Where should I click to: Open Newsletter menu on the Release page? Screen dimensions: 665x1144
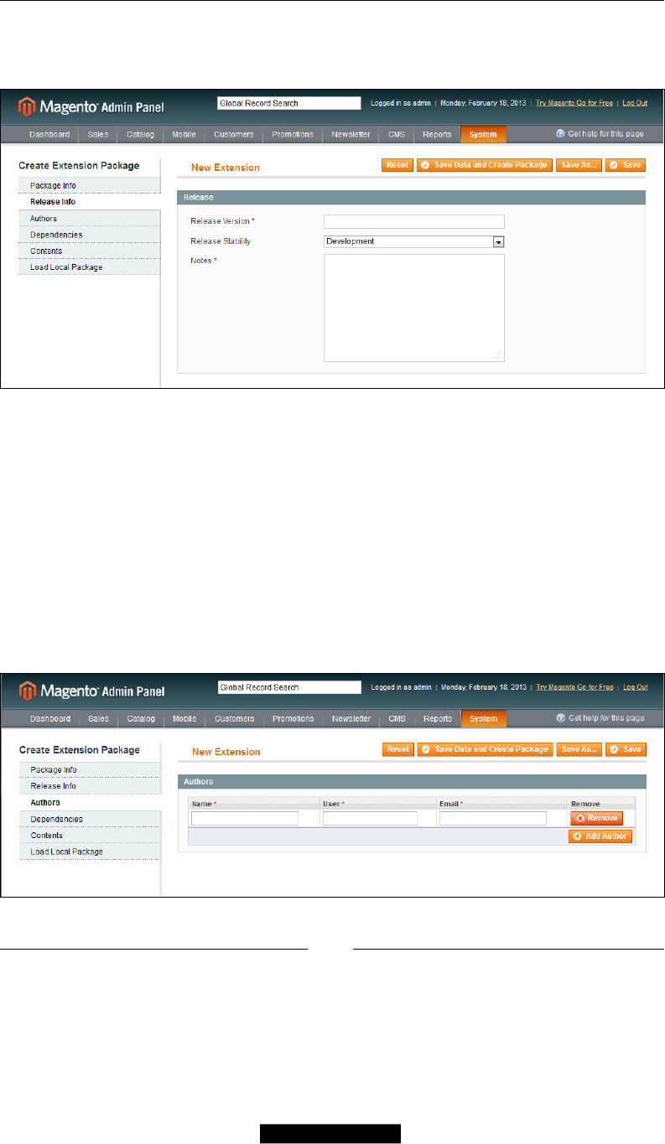[x=351, y=134]
